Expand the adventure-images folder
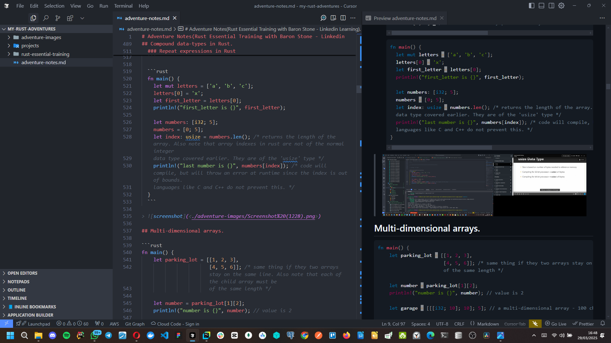Screen dimensions: 611x343 41,37
